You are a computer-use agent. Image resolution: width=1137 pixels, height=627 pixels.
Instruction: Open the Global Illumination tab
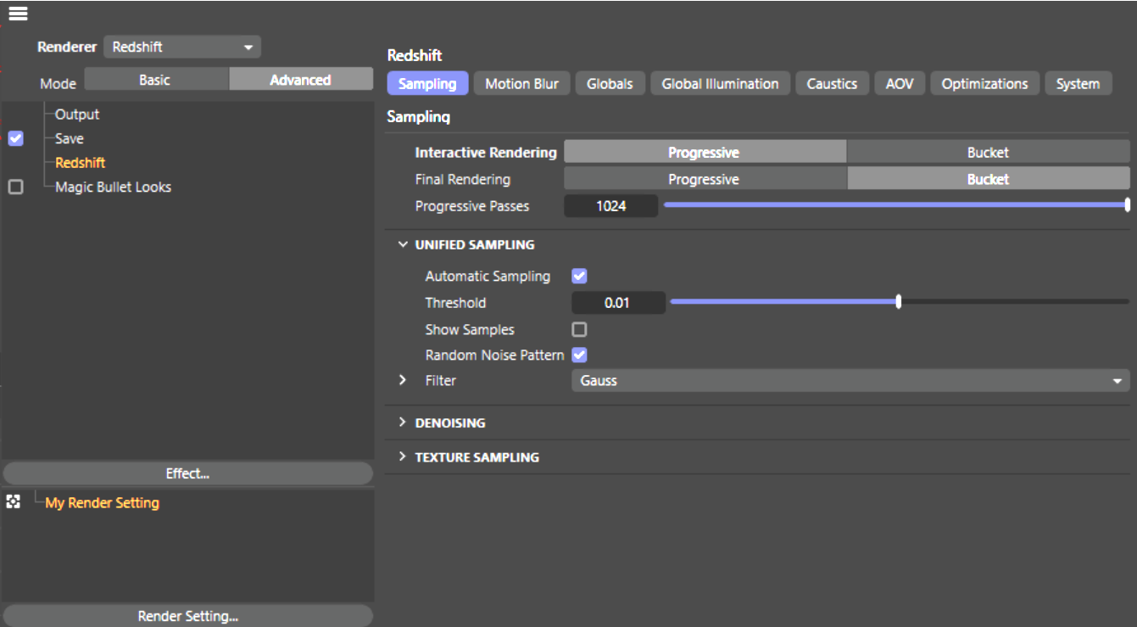click(x=720, y=83)
